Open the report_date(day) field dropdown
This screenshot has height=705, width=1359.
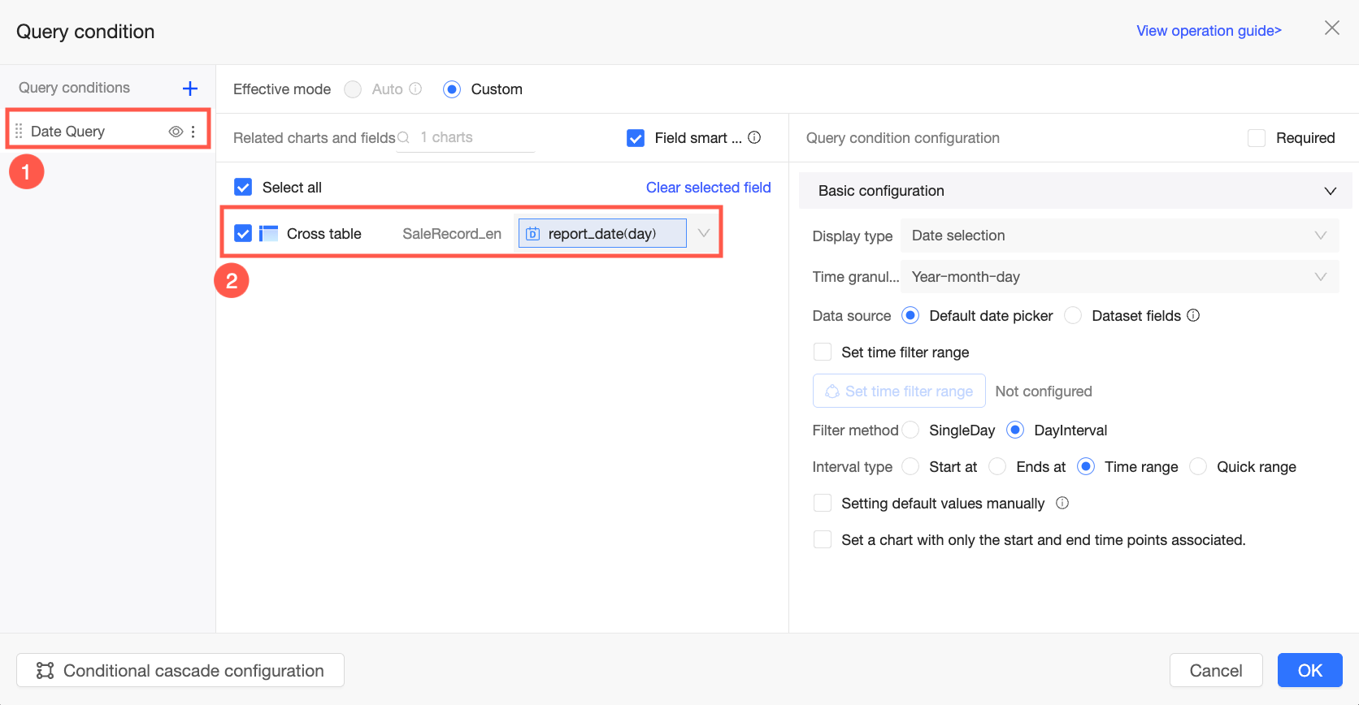(704, 233)
